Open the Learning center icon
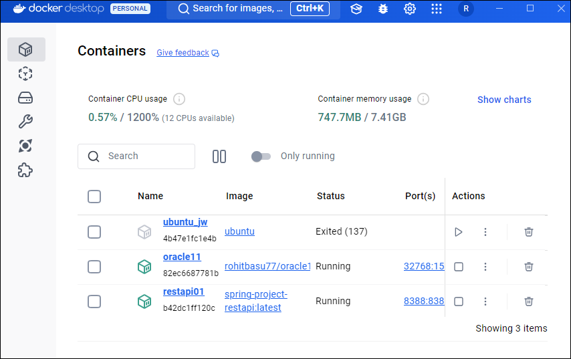Screen dimensions: 571x359 (356, 9)
